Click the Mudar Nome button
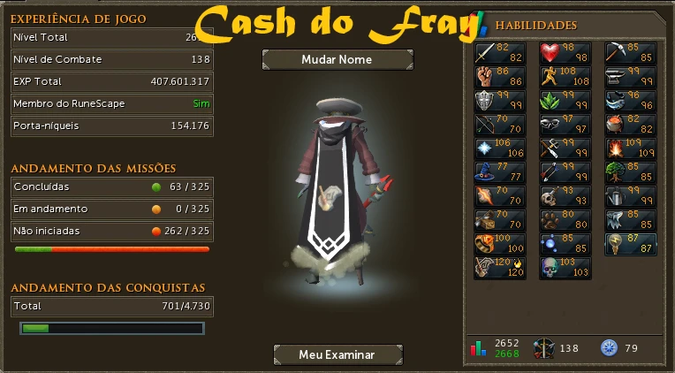Screen dimensions: 675x373 pyautogui.click(x=337, y=59)
